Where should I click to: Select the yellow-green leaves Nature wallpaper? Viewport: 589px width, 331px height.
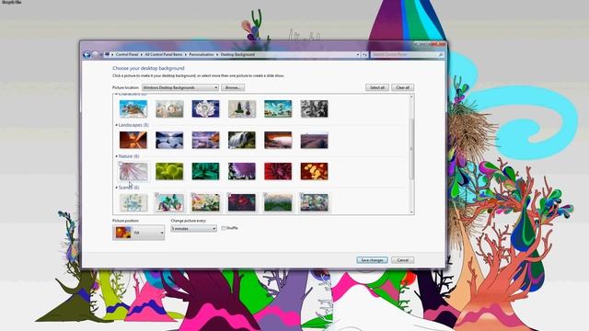tap(169, 171)
